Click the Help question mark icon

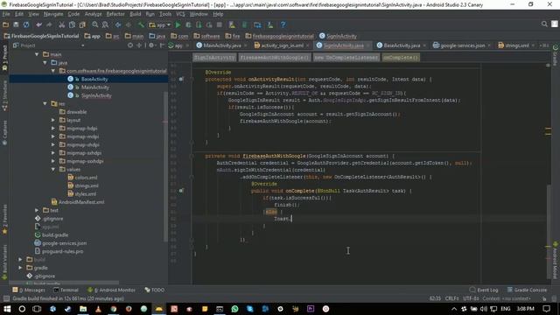click(x=283, y=24)
